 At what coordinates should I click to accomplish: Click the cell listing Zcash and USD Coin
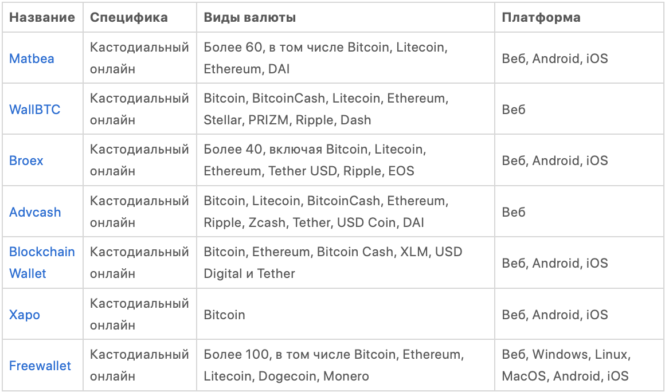tap(326, 211)
